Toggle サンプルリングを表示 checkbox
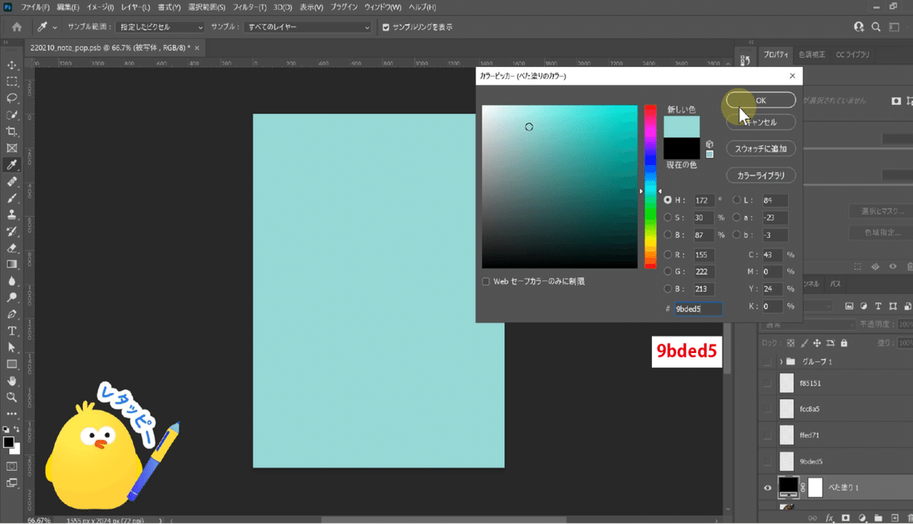Screen dimensions: 913x524 coord(386,27)
